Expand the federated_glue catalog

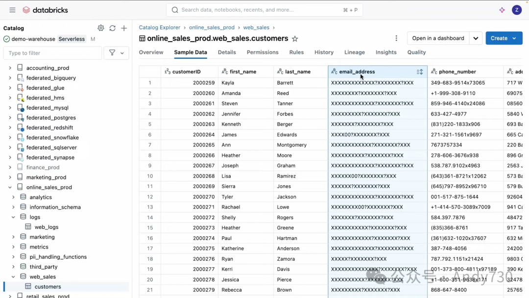[x=10, y=88]
